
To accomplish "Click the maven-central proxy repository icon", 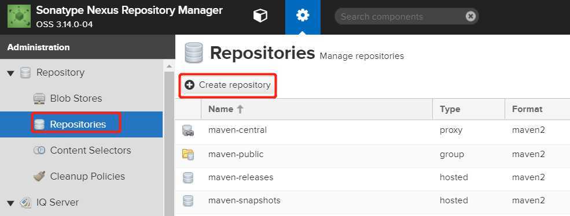I will point(188,131).
